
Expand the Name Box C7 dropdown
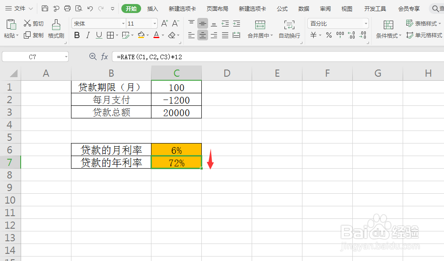pos(66,57)
